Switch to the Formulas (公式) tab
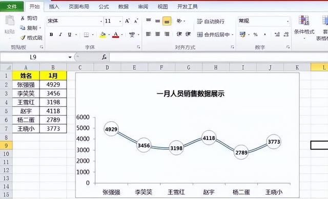This screenshot has width=328, height=199. (104, 7)
